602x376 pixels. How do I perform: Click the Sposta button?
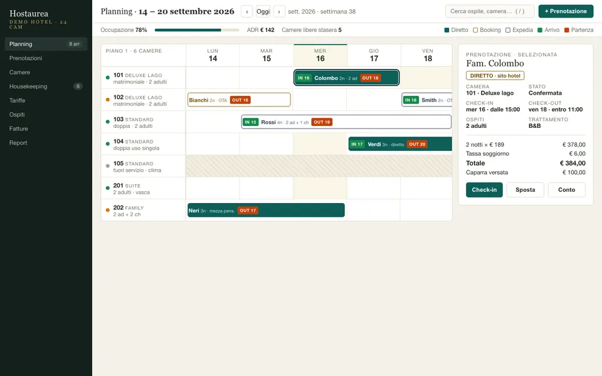click(525, 189)
